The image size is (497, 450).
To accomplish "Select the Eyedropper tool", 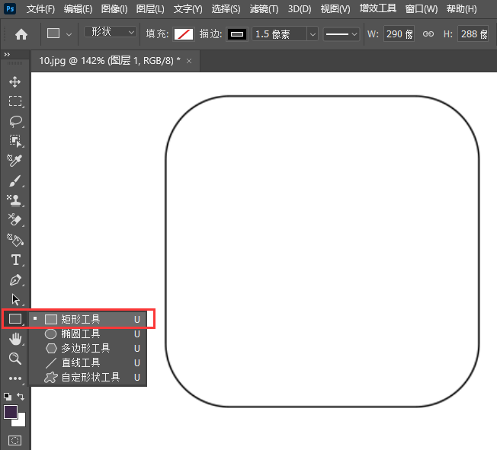I will (14, 161).
